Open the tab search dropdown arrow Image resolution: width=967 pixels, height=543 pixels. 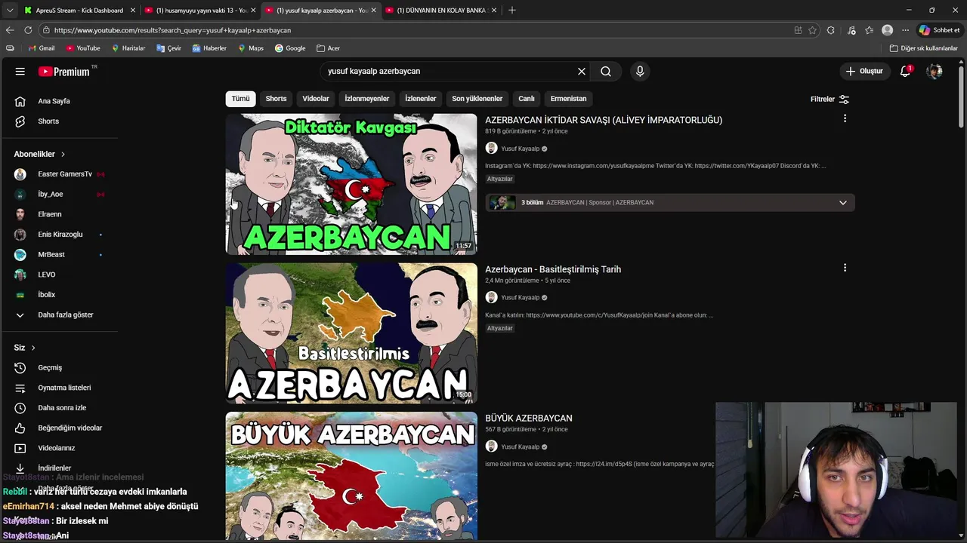[10, 11]
